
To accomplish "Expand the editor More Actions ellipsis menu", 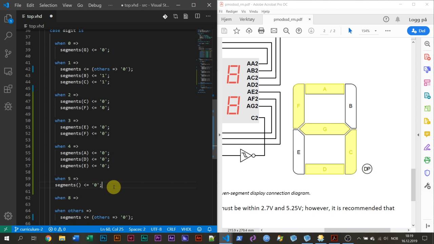I will (208, 16).
